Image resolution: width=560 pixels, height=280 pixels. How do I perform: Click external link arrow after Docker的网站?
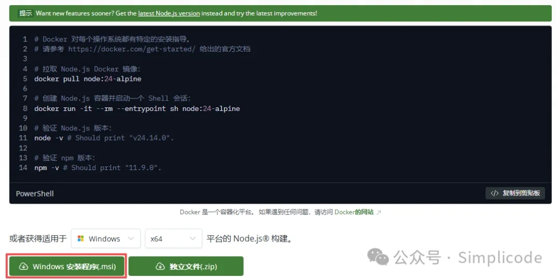pos(379,212)
